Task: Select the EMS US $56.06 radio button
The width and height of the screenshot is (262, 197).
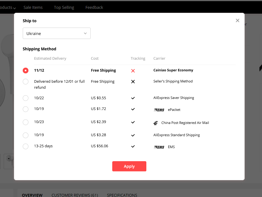Action: click(26, 146)
